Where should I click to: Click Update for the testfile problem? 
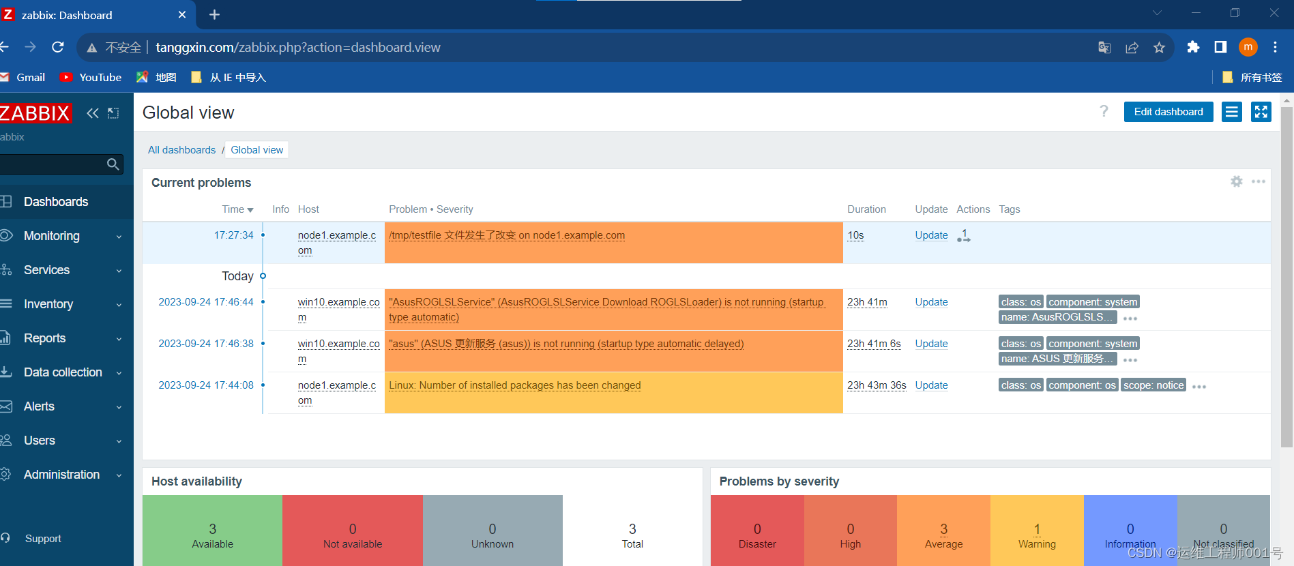pyautogui.click(x=931, y=235)
